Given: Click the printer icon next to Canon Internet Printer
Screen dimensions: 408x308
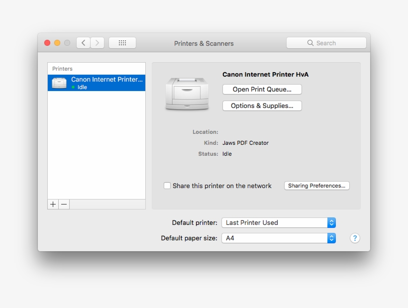Looking at the screenshot, I should pyautogui.click(x=59, y=83).
